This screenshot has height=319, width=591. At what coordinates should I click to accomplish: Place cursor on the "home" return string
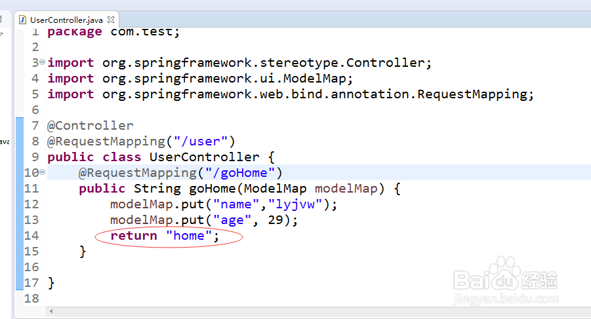point(189,236)
